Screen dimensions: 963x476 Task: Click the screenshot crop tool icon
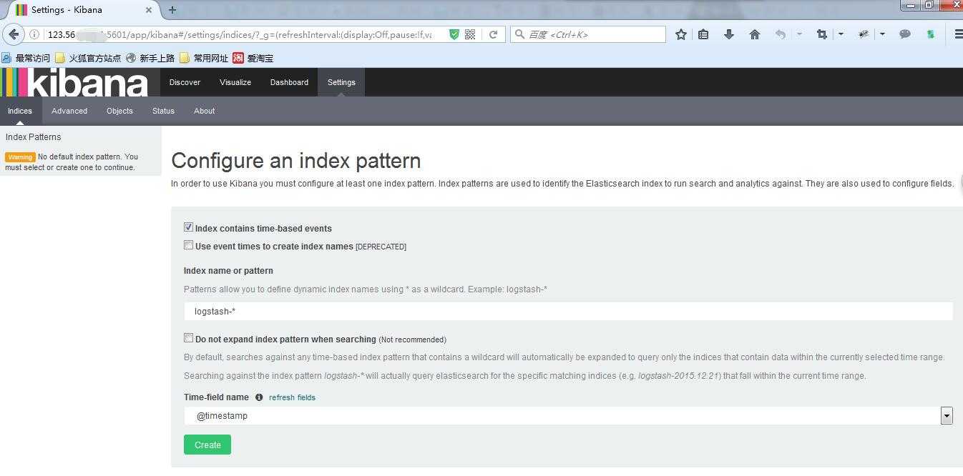point(822,34)
